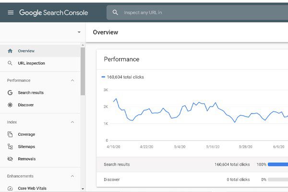The width and height of the screenshot is (288, 192).
Task: Click the Google G Search results icon
Action: click(10, 93)
